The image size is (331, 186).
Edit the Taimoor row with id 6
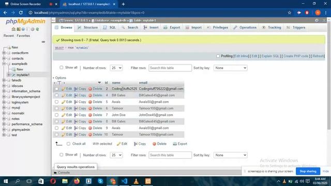[67, 109]
